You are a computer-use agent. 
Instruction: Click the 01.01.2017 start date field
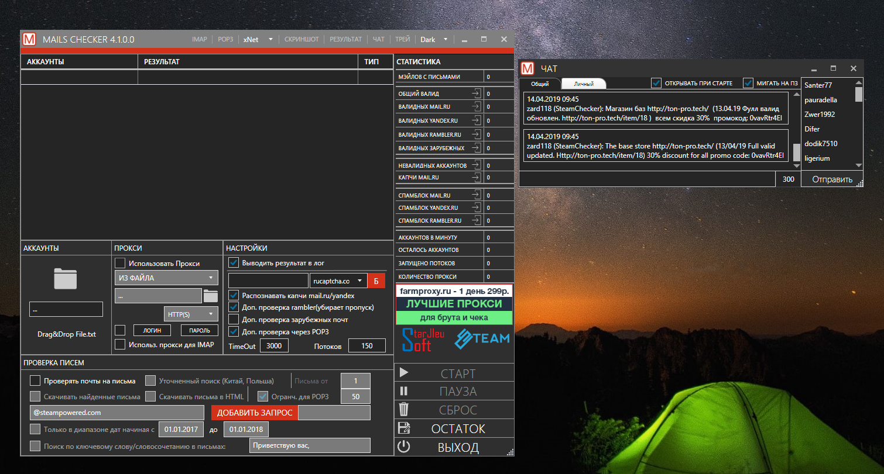(181, 428)
